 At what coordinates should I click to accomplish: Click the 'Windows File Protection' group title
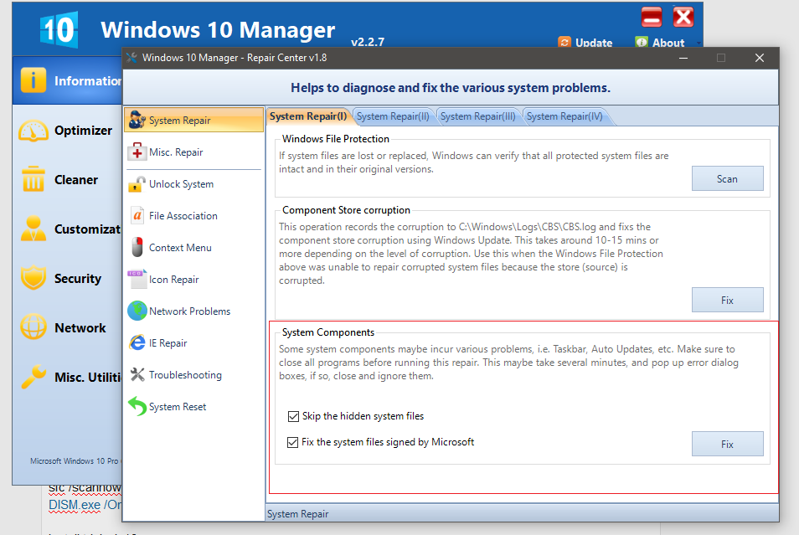[335, 139]
